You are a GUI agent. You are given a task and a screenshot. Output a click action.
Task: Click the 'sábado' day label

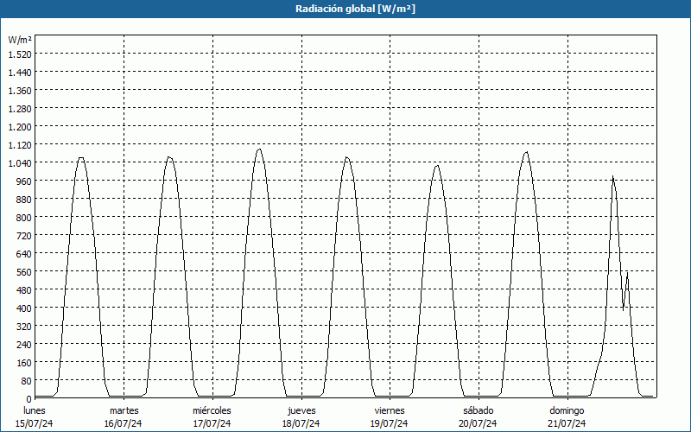tap(479, 410)
